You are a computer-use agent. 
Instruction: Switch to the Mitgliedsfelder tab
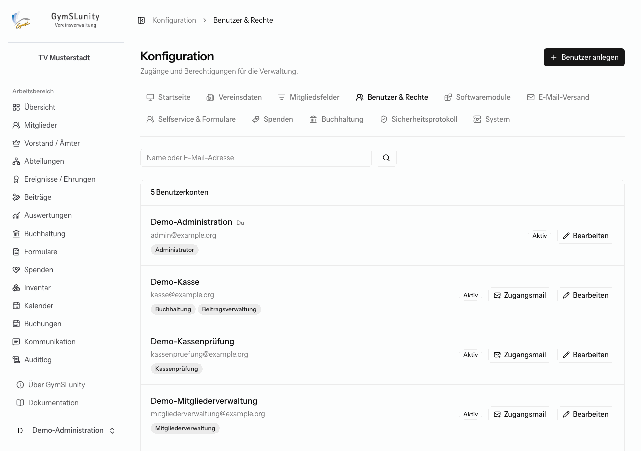(308, 97)
